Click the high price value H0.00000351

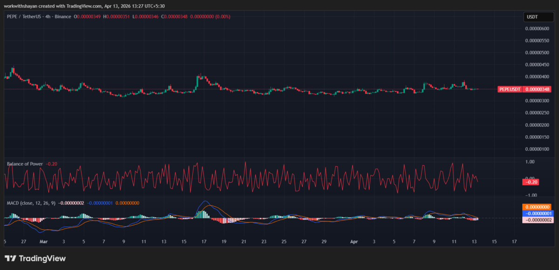point(116,15)
